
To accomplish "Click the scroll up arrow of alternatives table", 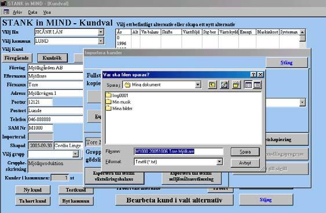I will [302, 32].
